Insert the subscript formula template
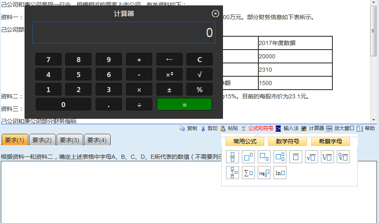Image resolution: width=379 pixels, height=223 pixels. (x=264, y=157)
